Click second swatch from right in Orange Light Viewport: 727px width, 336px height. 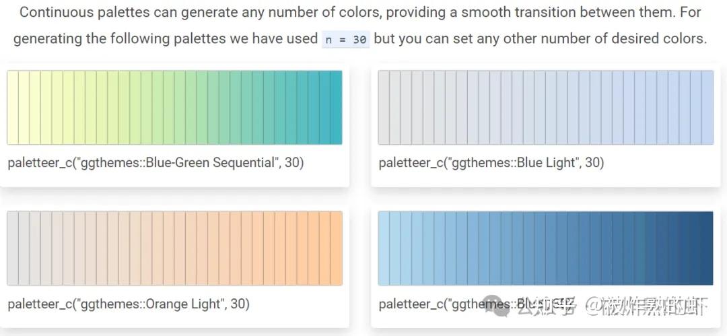pyautogui.click(x=324, y=248)
